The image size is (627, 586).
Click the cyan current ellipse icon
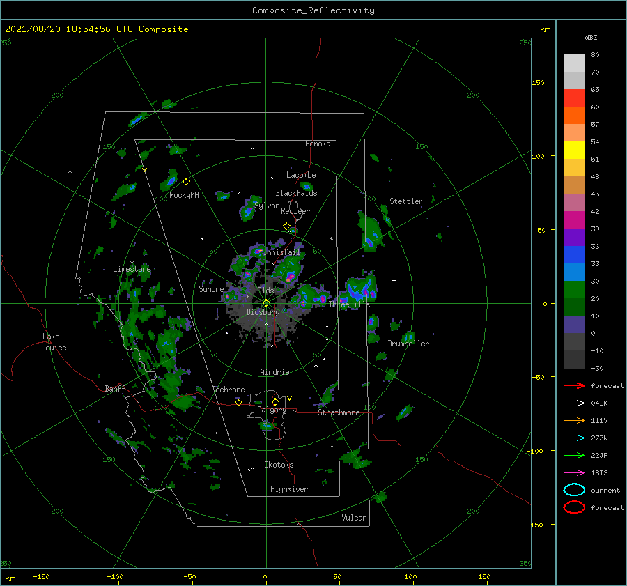[574, 490]
